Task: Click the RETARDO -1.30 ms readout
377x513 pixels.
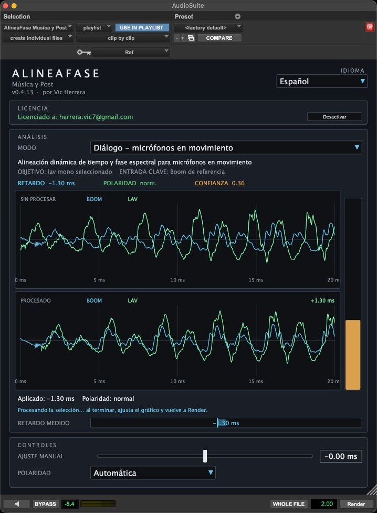Action: (x=46, y=183)
